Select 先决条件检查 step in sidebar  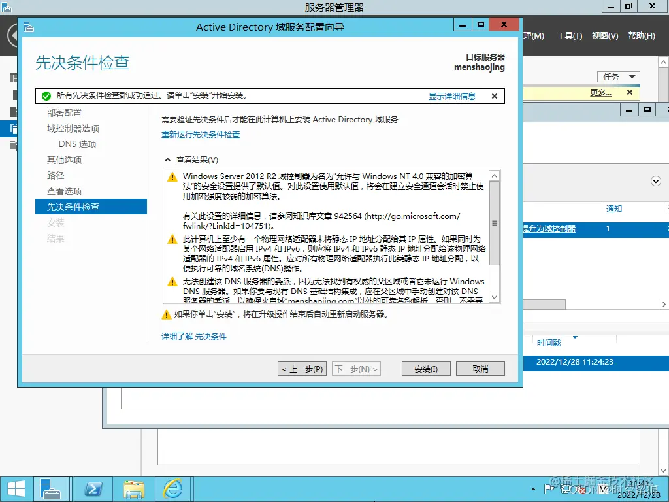pyautogui.click(x=91, y=207)
